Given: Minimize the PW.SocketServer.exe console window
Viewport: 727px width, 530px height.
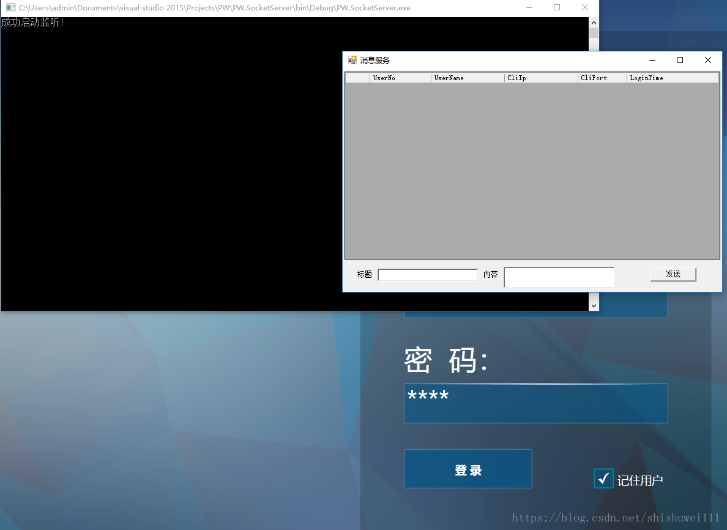Looking at the screenshot, I should 529,7.
